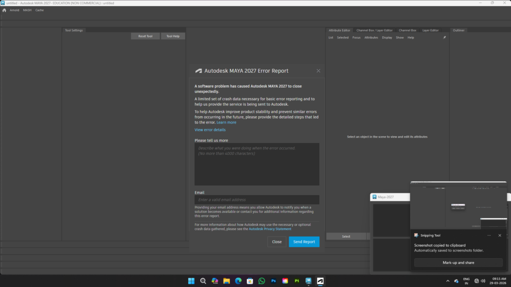This screenshot has width=511, height=287.
Task: Open Attribute Editor Display menu
Action: pos(387,37)
